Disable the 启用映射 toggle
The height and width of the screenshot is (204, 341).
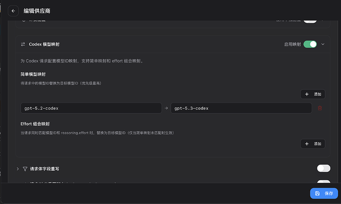[x=310, y=44]
